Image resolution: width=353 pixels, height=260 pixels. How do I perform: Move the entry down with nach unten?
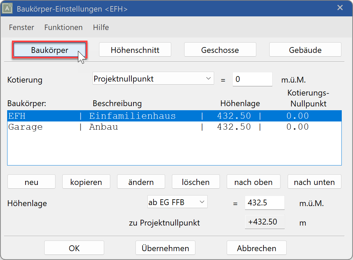[x=314, y=182]
